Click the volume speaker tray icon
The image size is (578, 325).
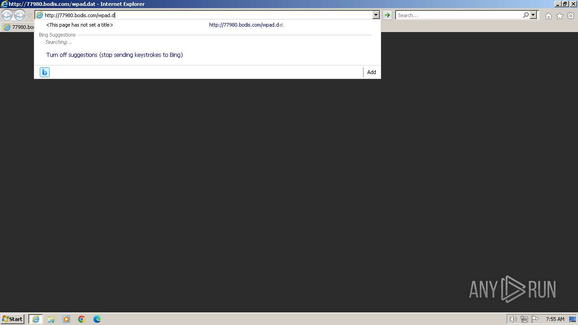pos(513,319)
